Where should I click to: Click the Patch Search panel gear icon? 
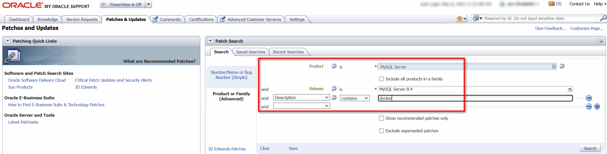(x=600, y=41)
